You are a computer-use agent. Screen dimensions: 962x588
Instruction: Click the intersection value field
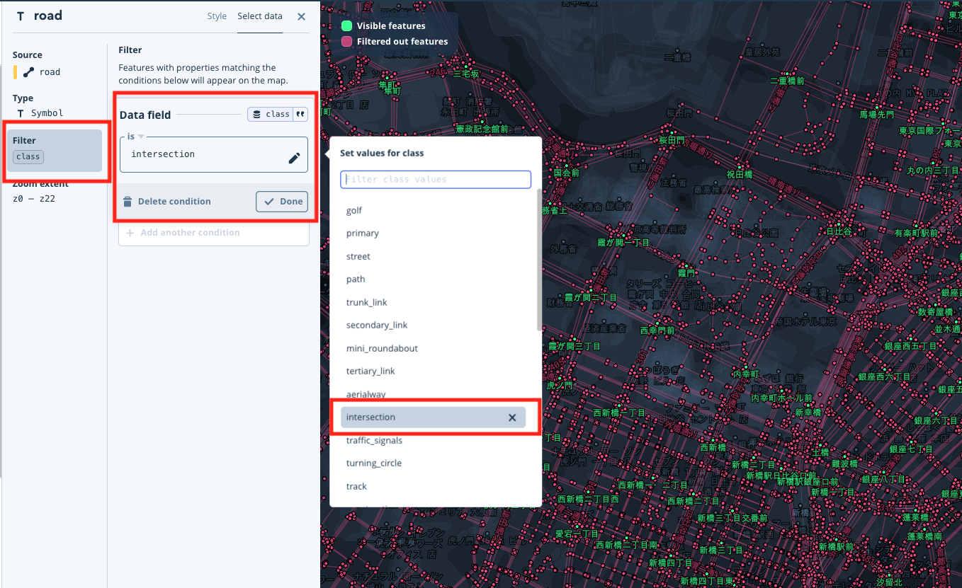click(214, 154)
